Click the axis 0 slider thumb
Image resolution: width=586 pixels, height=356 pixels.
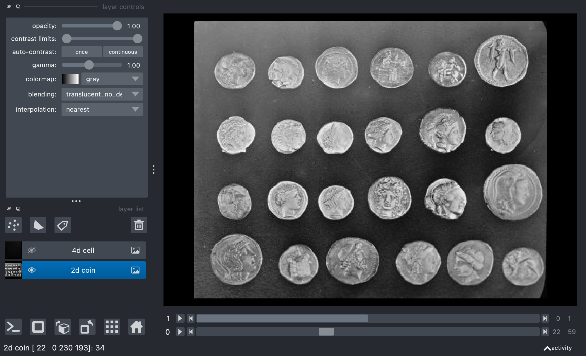pos(326,332)
